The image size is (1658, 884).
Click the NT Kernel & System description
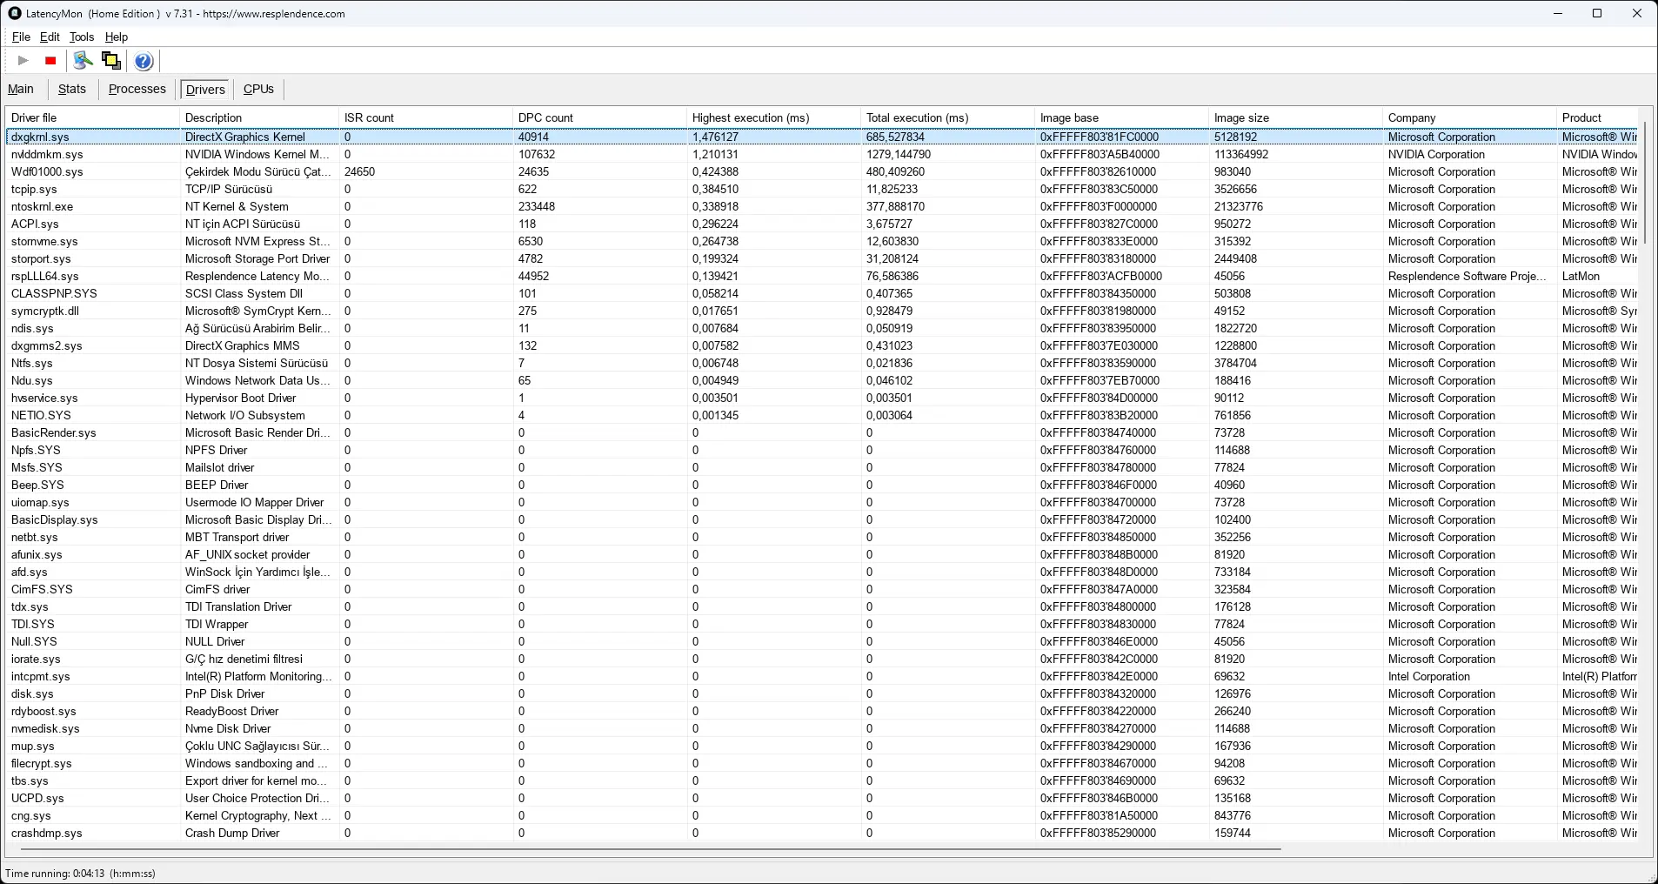coord(237,206)
